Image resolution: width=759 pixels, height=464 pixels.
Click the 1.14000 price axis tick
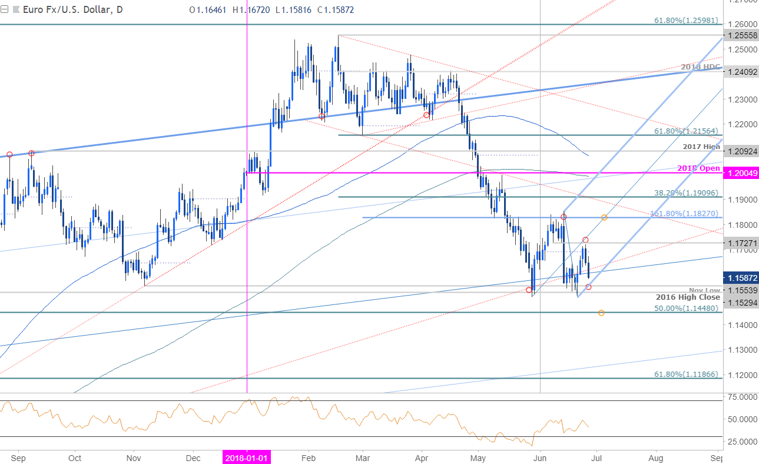pos(743,324)
